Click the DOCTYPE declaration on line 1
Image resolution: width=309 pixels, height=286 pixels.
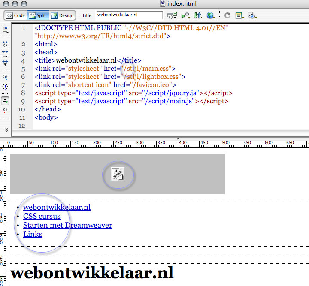pyautogui.click(x=131, y=28)
